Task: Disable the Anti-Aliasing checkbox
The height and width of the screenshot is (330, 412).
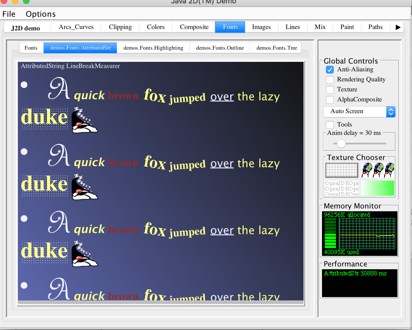Action: (x=330, y=70)
